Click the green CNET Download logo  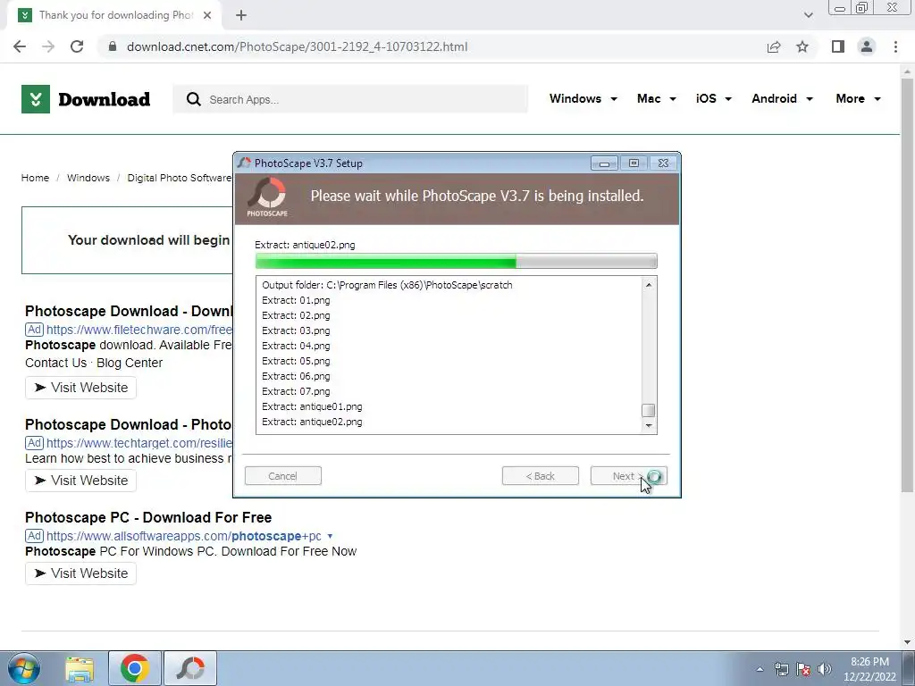coord(86,99)
